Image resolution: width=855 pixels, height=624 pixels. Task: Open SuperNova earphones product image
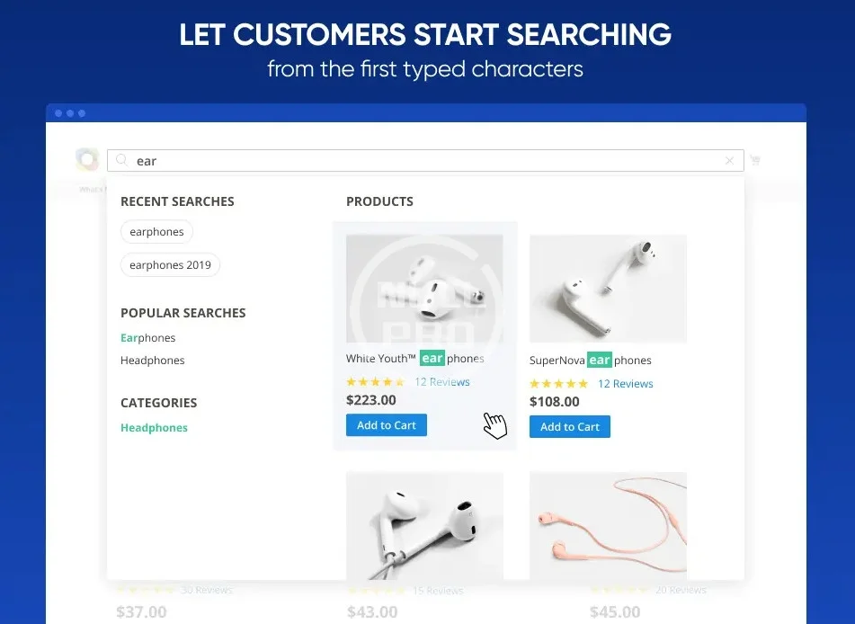(x=608, y=289)
